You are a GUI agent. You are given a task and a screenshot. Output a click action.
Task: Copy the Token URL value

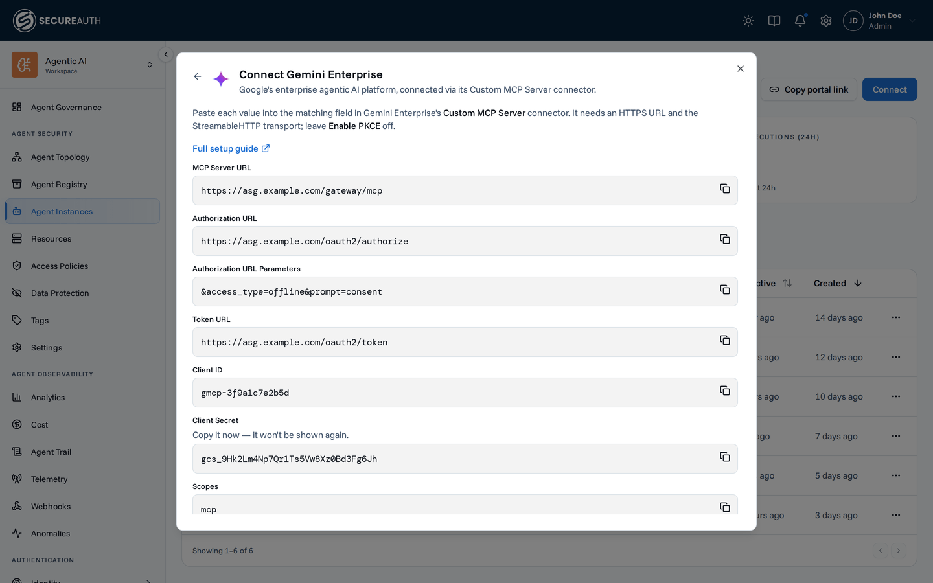click(x=725, y=340)
